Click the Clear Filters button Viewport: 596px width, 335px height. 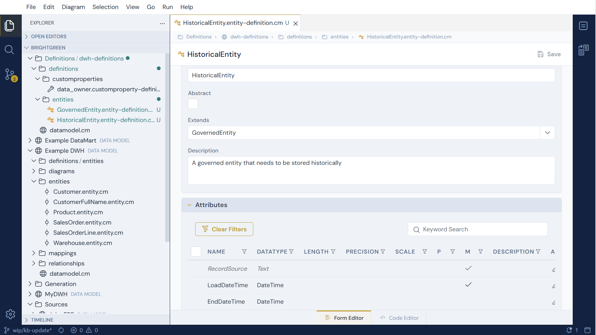point(224,229)
